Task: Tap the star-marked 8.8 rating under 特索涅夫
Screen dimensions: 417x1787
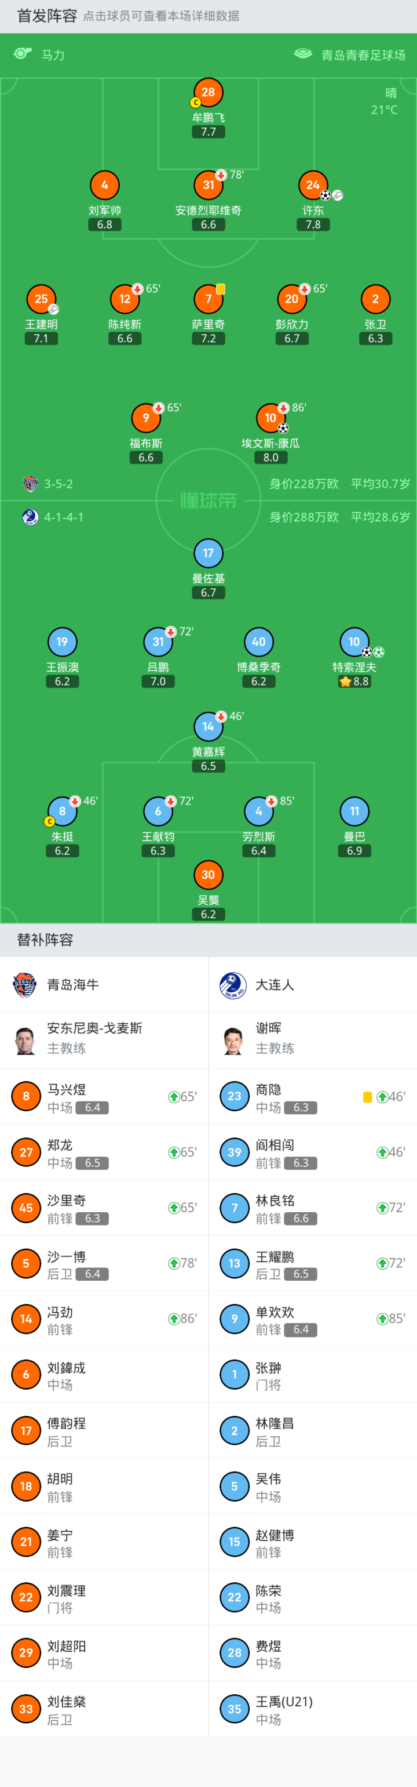Action: [354, 682]
